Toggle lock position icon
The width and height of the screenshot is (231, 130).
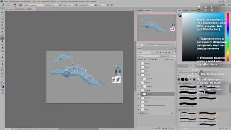[x=151, y=59]
